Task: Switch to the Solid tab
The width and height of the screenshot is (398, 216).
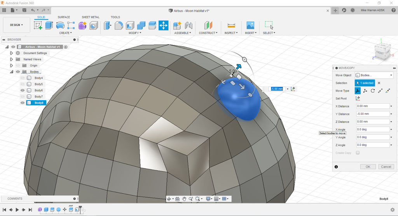Action: click(41, 17)
